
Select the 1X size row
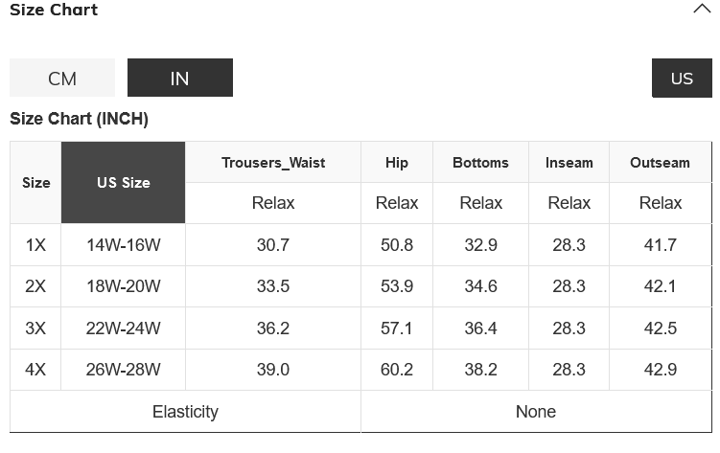click(35, 245)
